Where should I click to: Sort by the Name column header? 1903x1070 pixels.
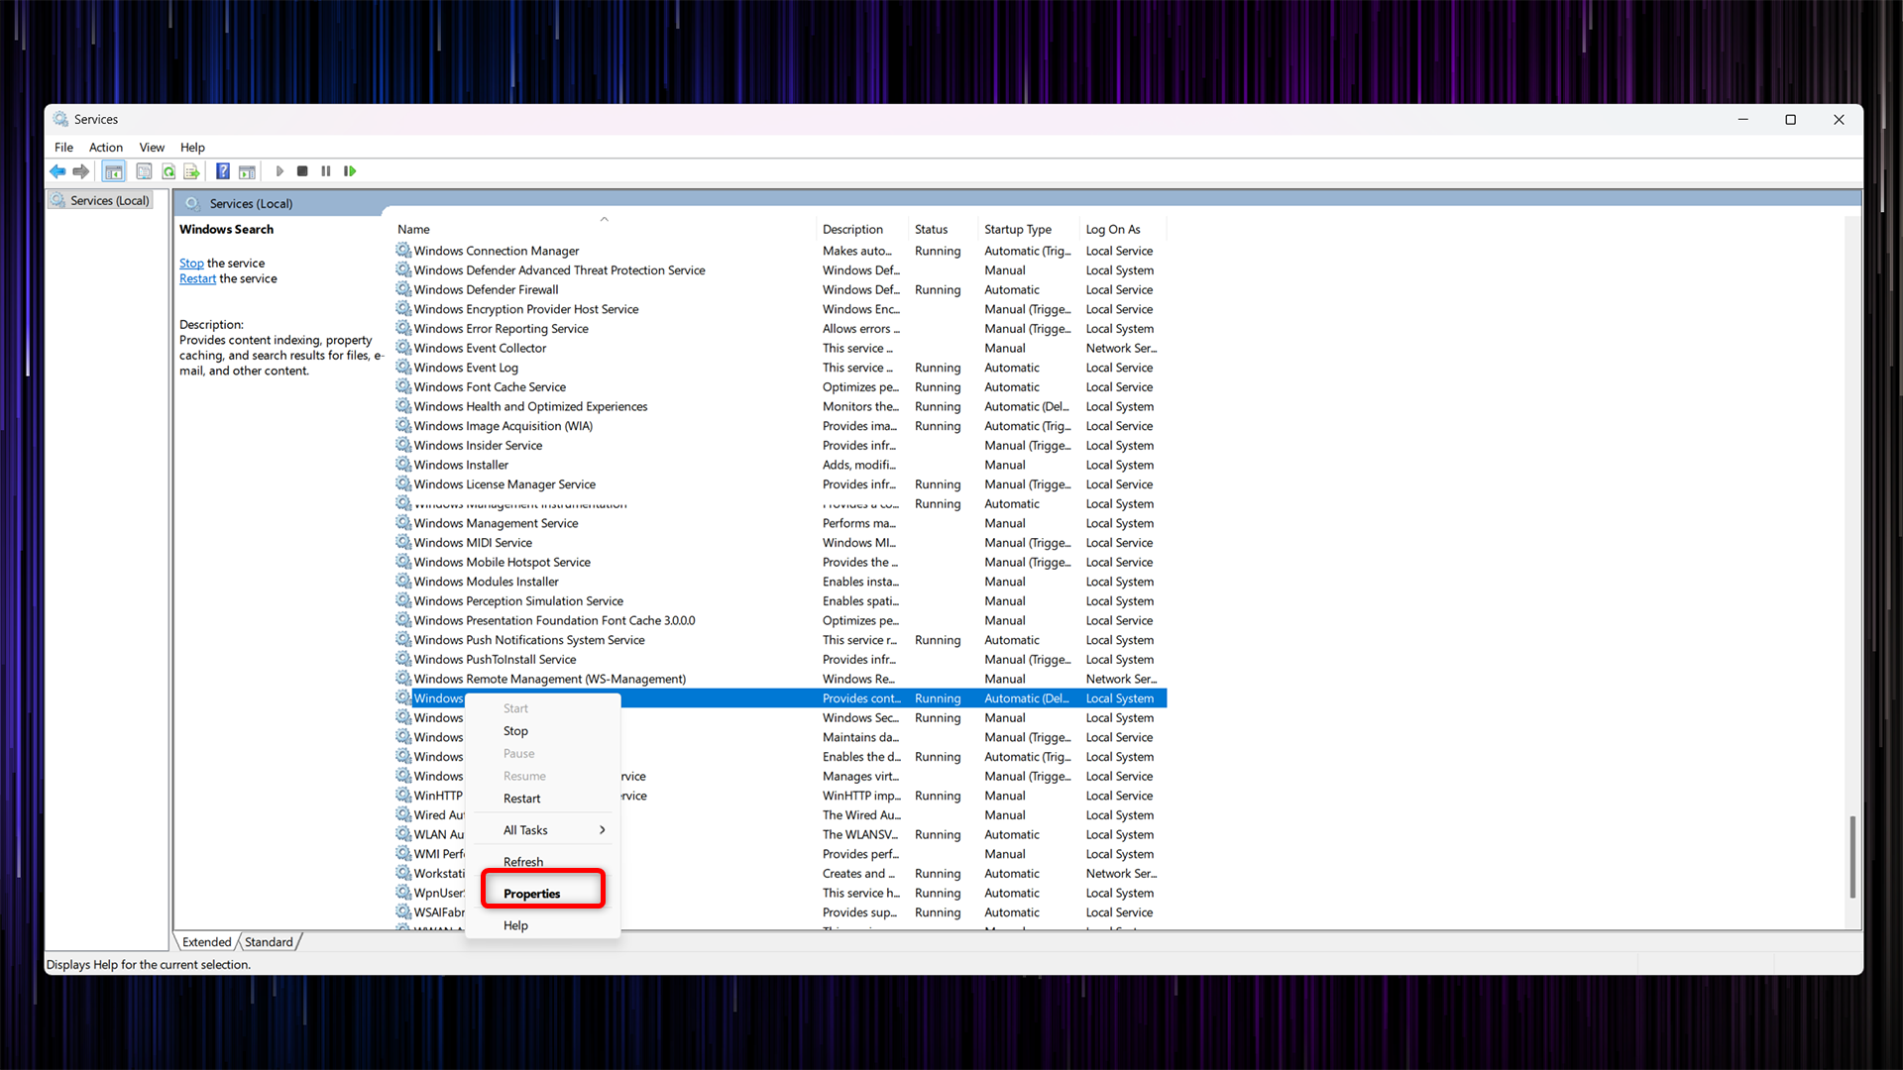click(x=605, y=229)
